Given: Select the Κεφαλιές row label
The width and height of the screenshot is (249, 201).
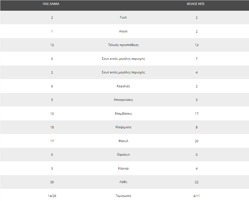Looking at the screenshot, I should coord(123,86).
